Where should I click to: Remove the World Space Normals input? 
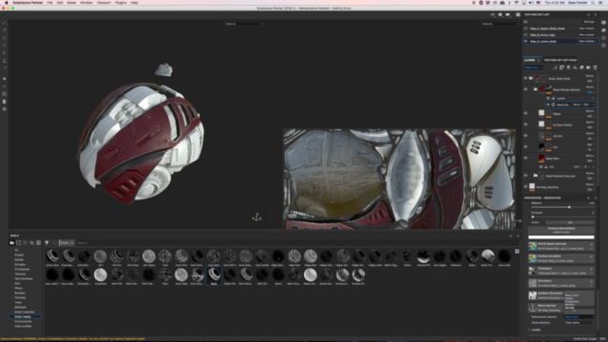click(x=591, y=244)
